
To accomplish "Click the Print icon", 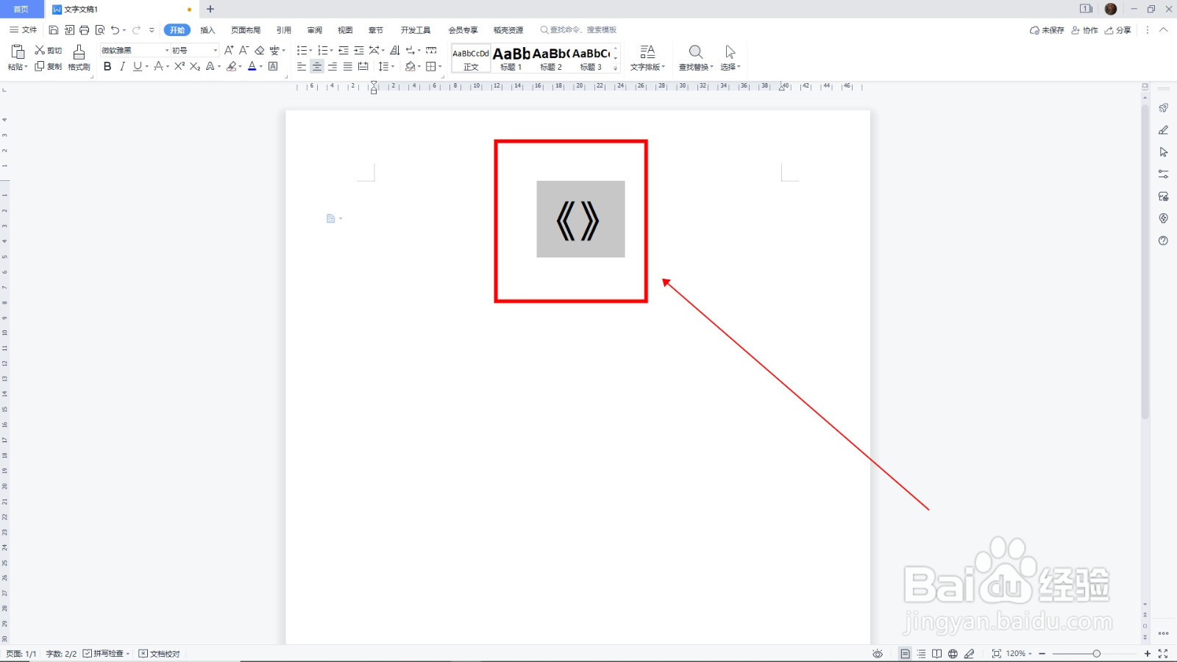I will (85, 30).
